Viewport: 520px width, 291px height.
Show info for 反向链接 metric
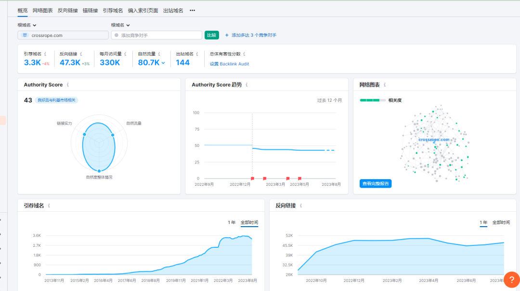point(81,54)
